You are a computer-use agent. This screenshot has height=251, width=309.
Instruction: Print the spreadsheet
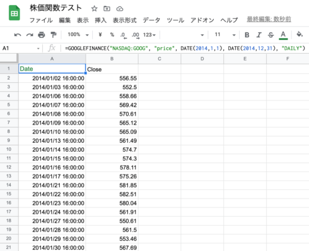point(41,35)
